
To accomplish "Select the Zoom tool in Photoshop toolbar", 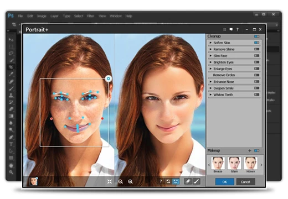I will [x=11, y=172].
